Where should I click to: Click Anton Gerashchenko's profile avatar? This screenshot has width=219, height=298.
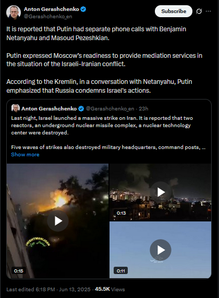pos(14,13)
